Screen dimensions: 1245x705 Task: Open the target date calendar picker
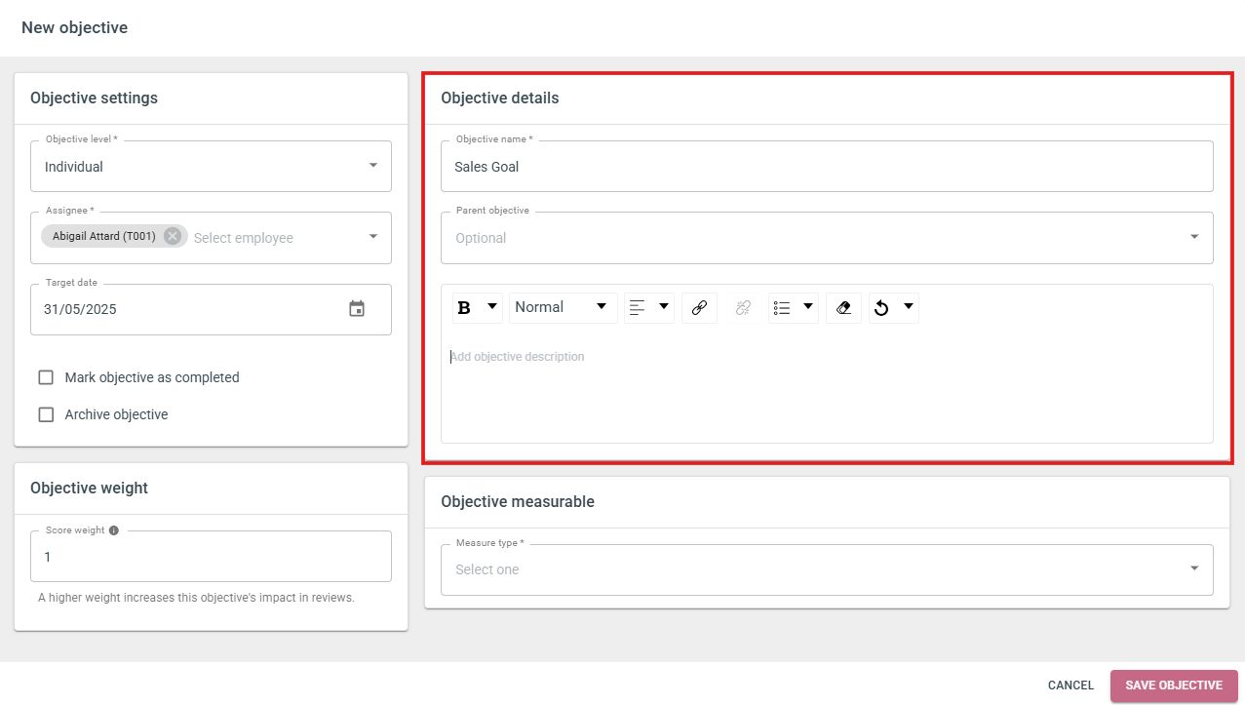(357, 309)
